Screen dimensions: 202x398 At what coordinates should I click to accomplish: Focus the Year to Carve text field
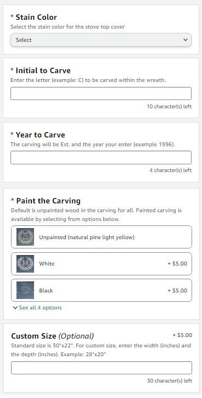coord(101,157)
